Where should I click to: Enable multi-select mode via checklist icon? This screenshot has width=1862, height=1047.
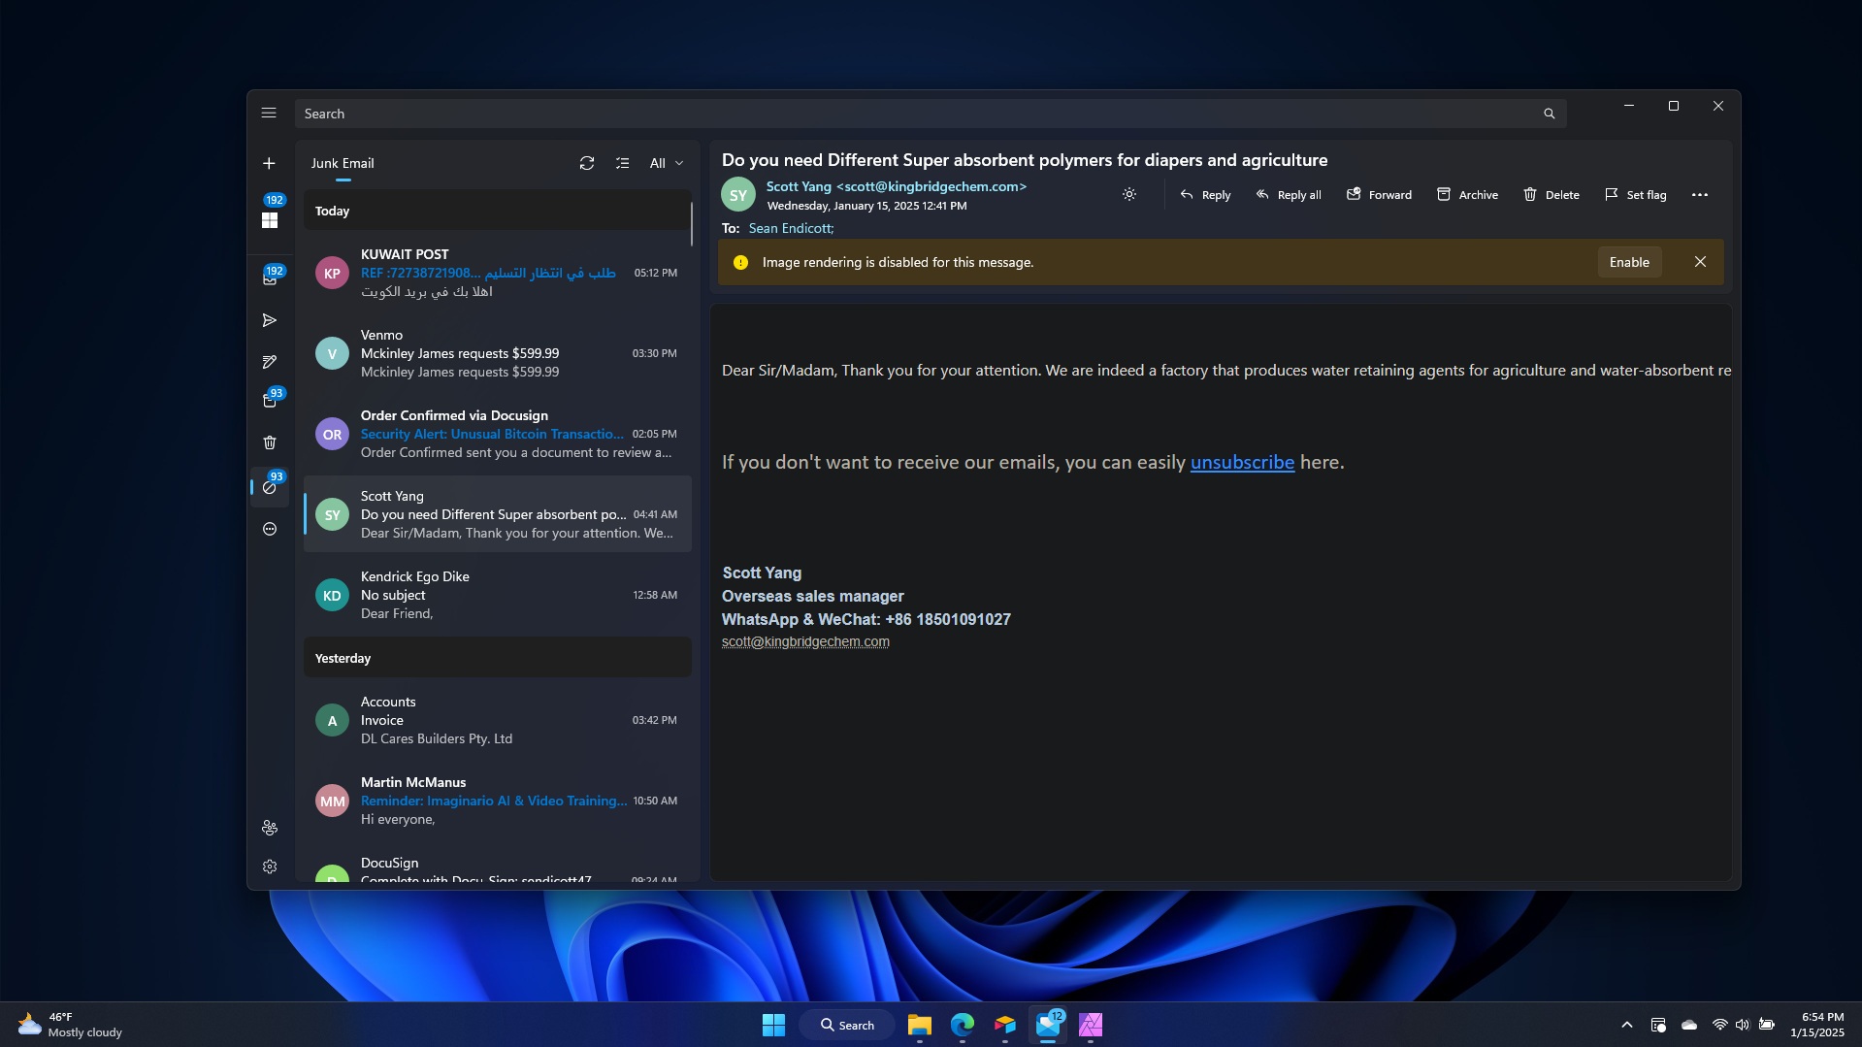point(622,163)
